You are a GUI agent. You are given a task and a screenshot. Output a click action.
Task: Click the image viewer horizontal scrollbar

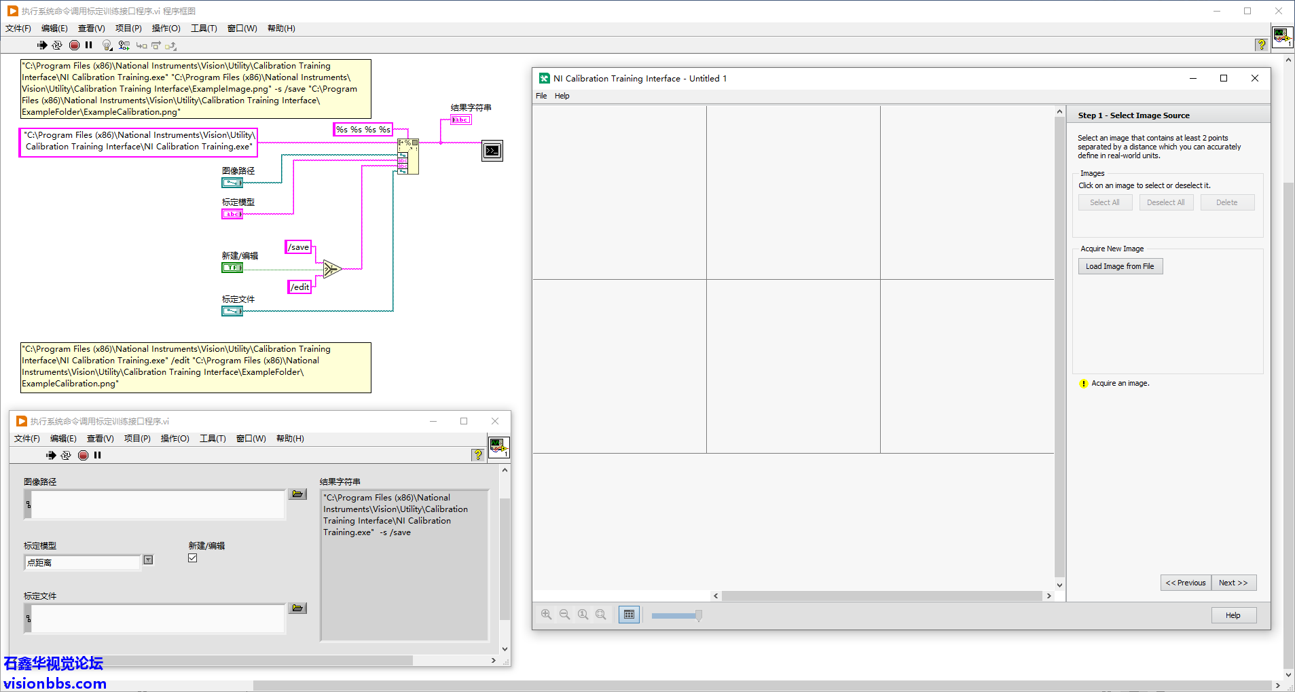pos(881,596)
